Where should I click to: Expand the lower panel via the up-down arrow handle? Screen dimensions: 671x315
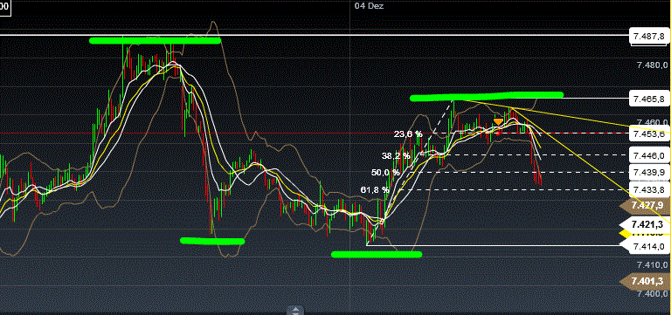295,311
